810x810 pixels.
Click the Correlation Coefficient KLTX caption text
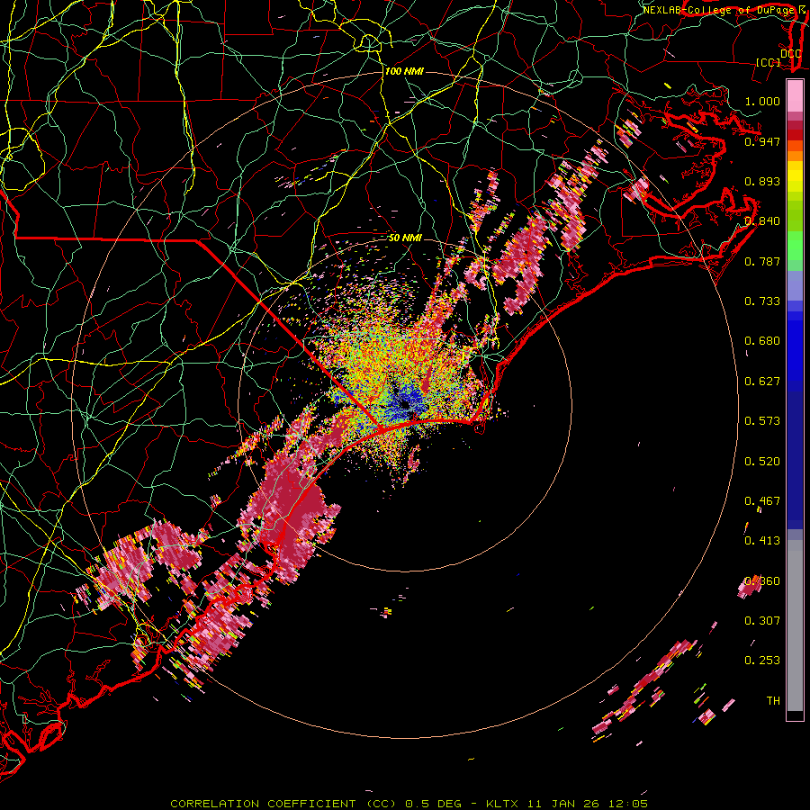click(409, 804)
